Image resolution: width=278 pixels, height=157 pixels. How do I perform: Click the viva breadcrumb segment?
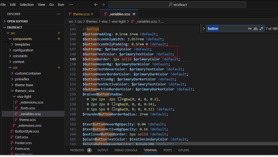coord(104,21)
